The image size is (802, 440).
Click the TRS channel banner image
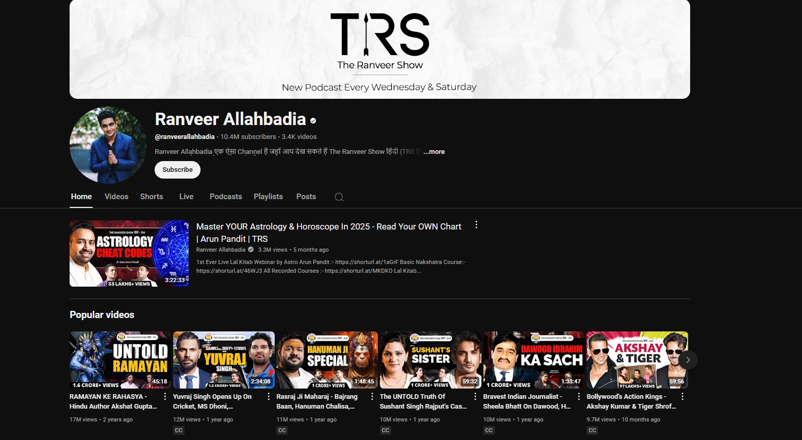click(380, 49)
